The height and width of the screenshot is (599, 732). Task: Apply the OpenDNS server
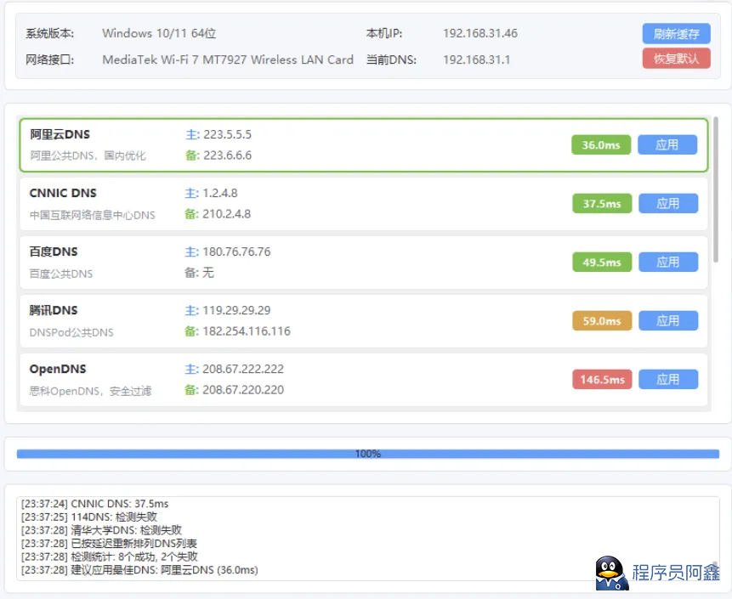[x=667, y=380]
